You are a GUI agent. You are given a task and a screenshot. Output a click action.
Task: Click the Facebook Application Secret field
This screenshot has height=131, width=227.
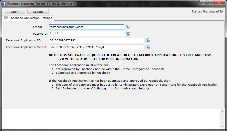pos(96,47)
